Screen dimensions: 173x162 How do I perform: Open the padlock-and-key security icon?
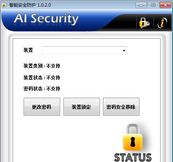145,23
